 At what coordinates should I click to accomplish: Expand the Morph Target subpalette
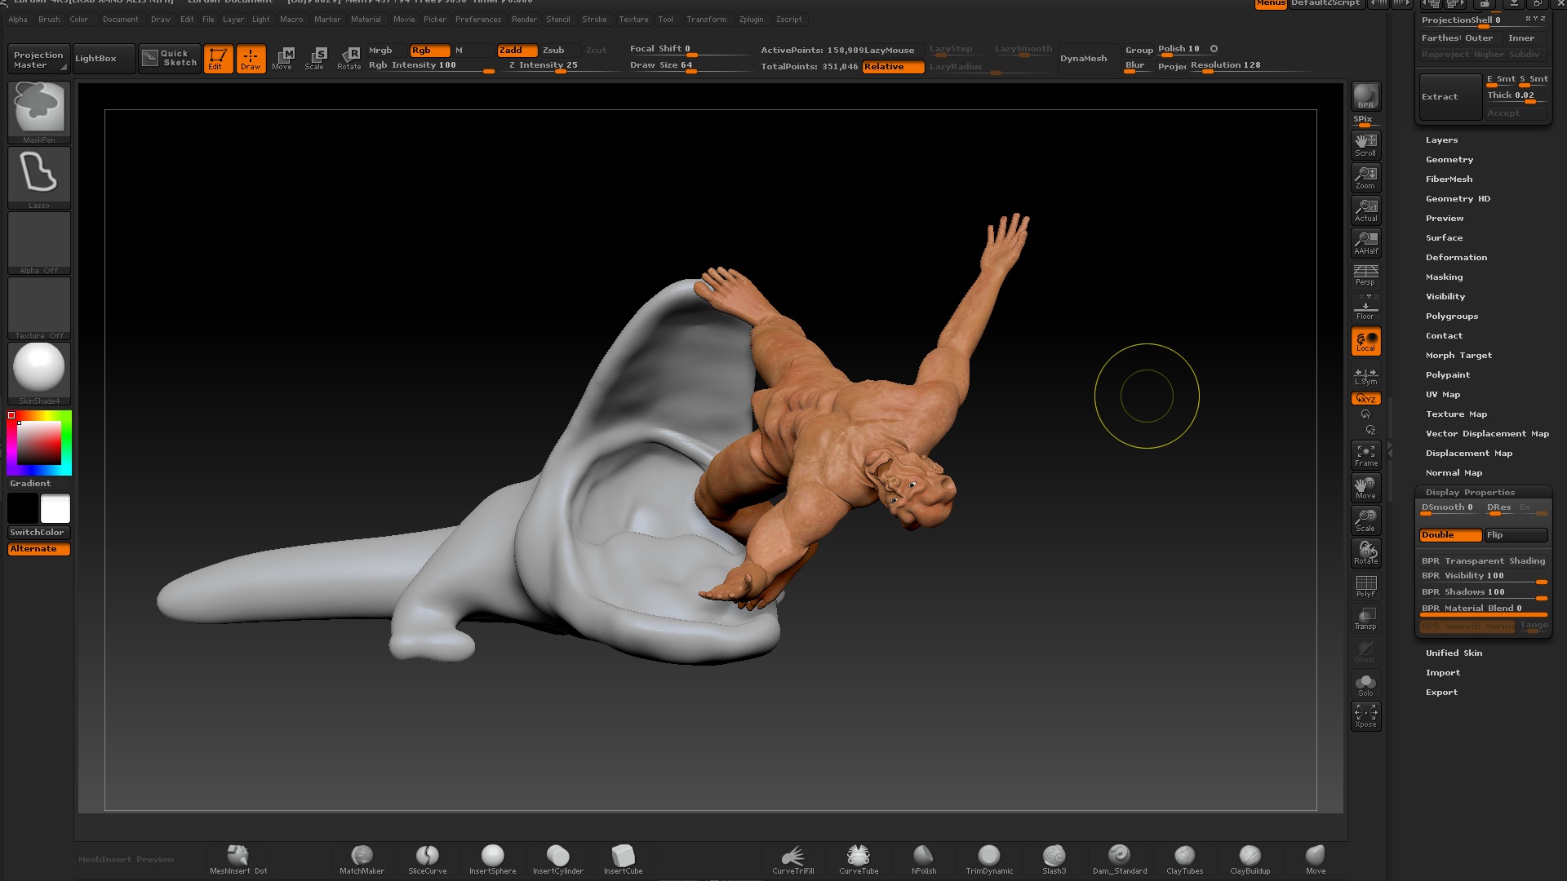1458,356
